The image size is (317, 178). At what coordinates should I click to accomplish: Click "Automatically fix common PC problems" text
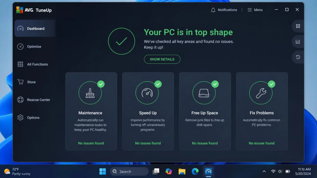point(262,122)
